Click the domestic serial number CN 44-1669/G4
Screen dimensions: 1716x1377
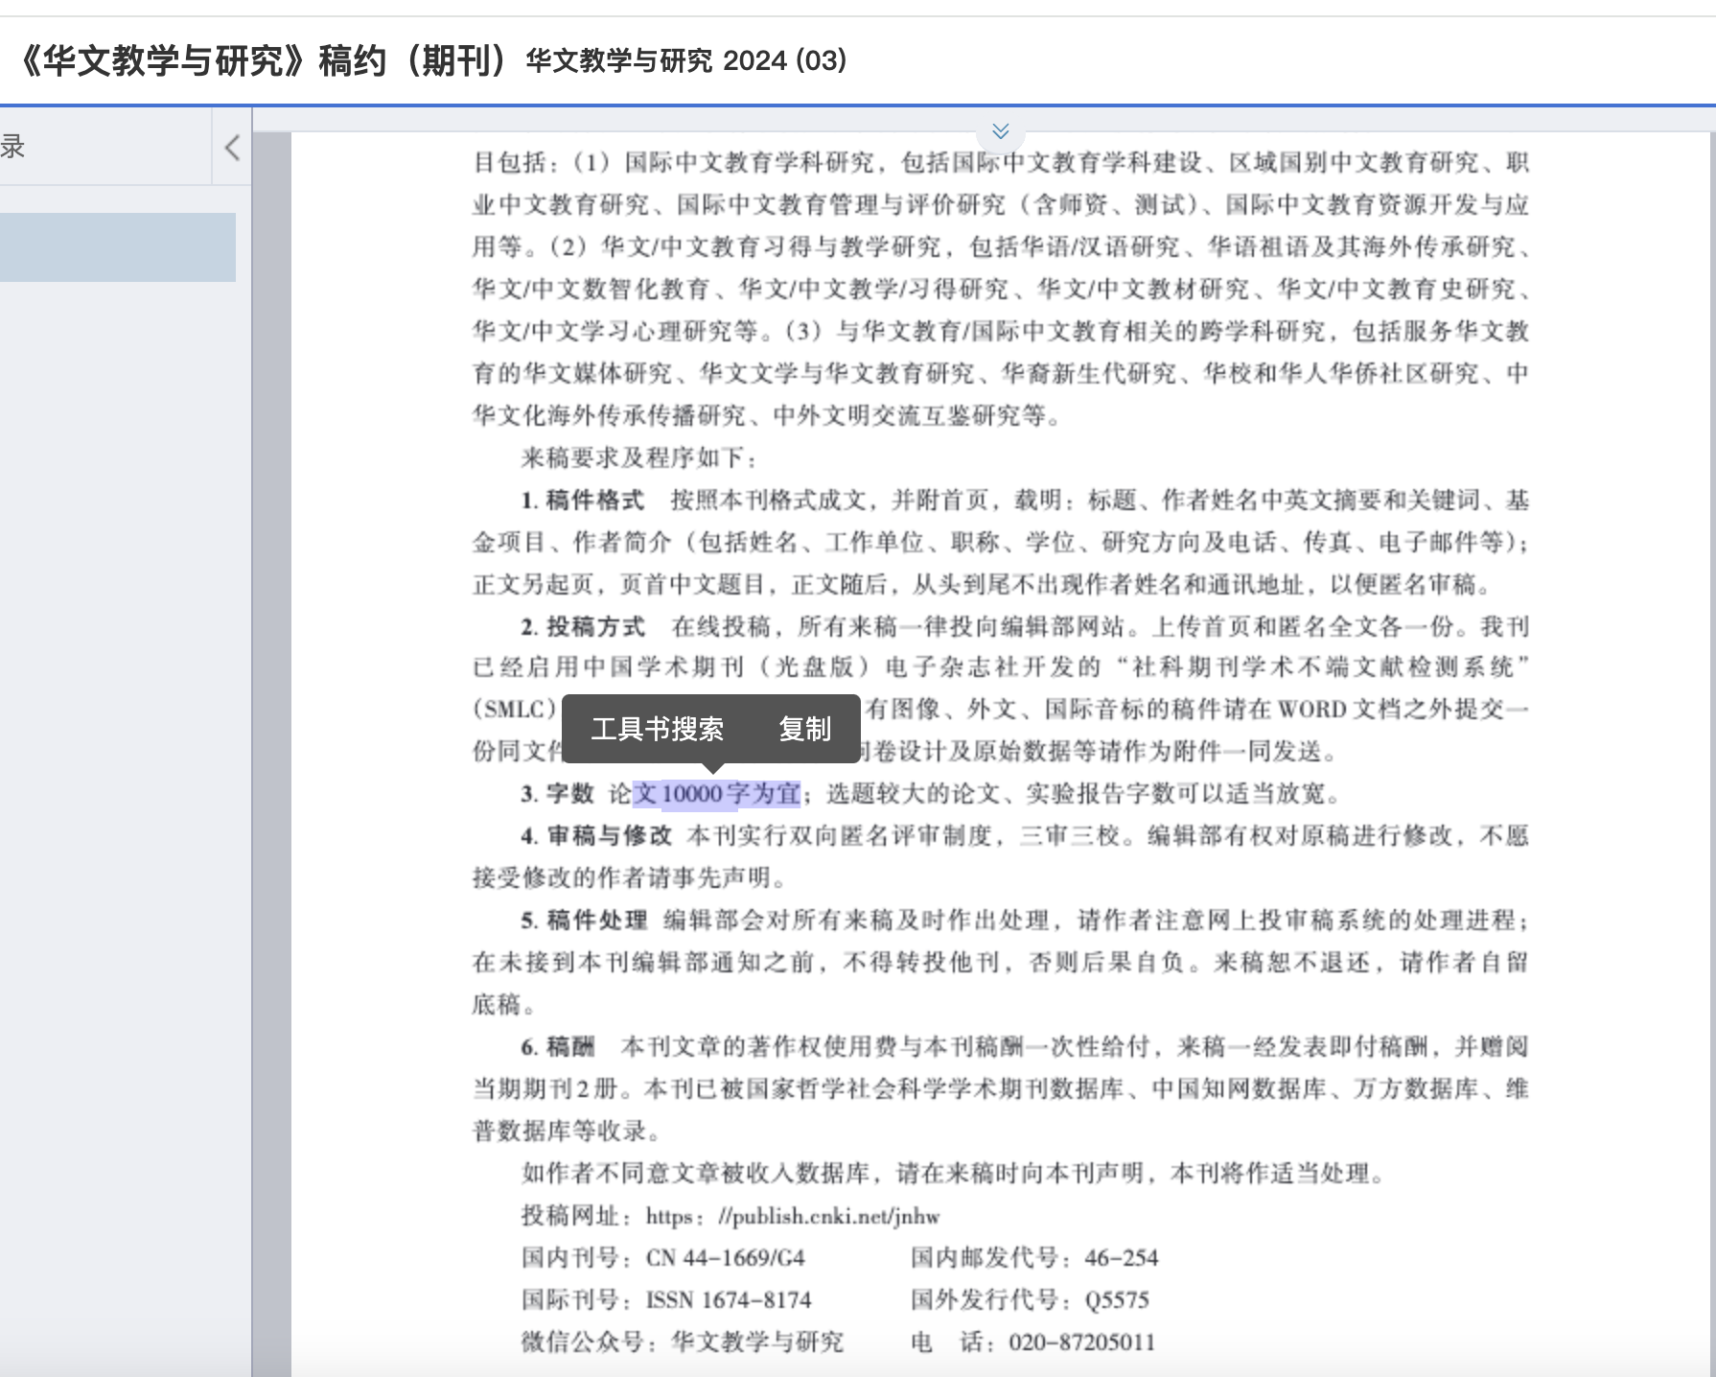click(725, 1258)
